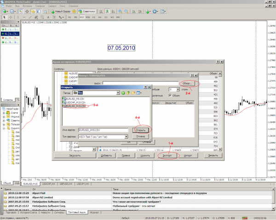Switch to D1 timeframe
The image size is (276, 220).
coord(106,17)
